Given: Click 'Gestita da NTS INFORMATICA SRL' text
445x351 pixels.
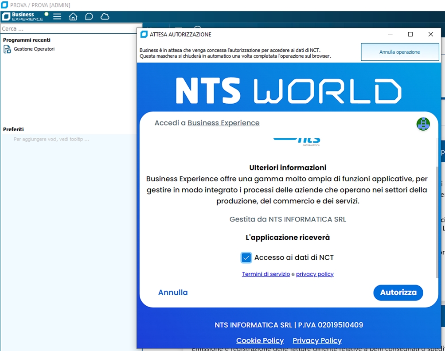Looking at the screenshot, I should 288,219.
